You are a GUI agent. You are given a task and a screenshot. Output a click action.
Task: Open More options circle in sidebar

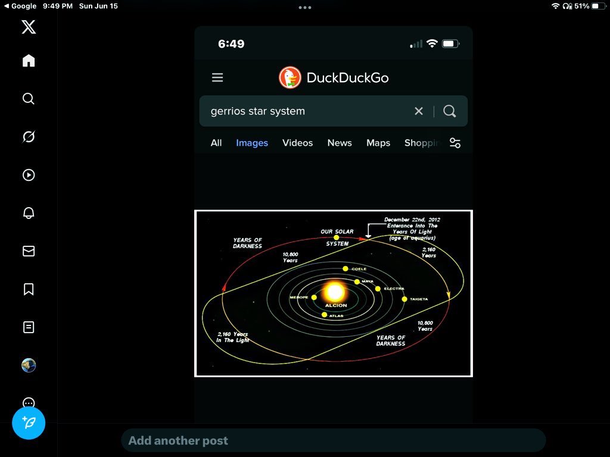pos(29,403)
